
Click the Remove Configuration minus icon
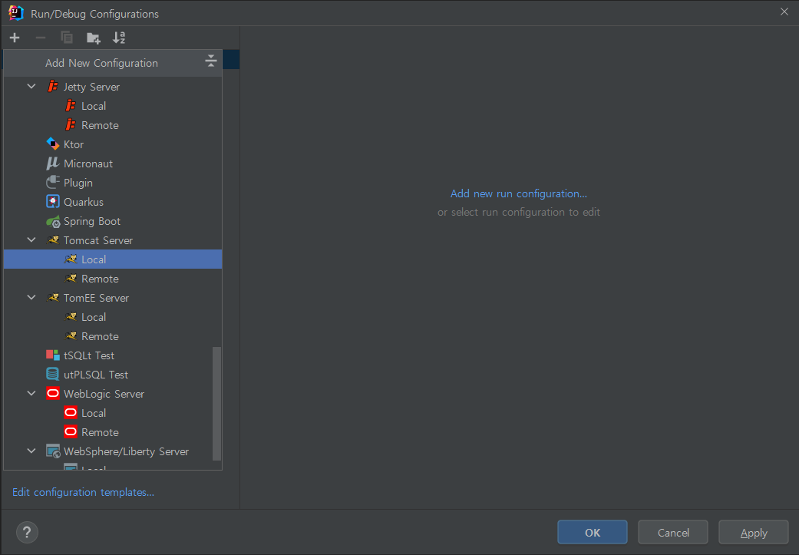click(x=41, y=38)
